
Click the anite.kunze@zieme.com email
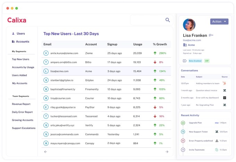click(x=64, y=53)
